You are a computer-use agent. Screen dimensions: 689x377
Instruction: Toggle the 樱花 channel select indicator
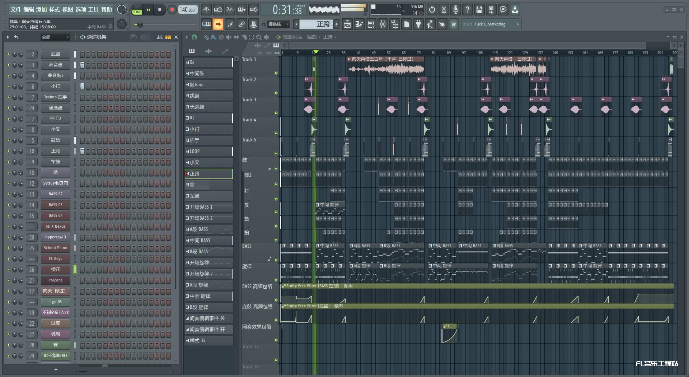click(75, 270)
